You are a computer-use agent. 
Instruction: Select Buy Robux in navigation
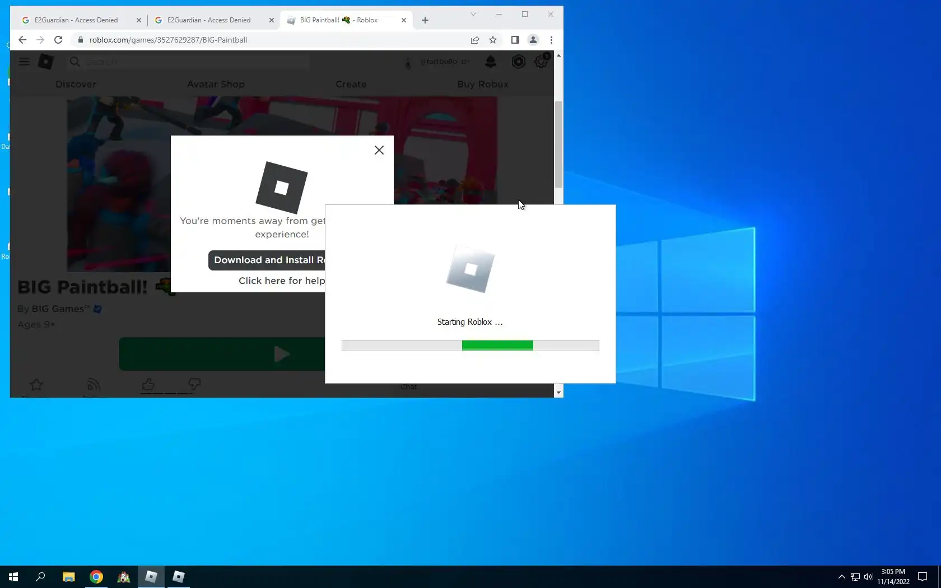[483, 84]
